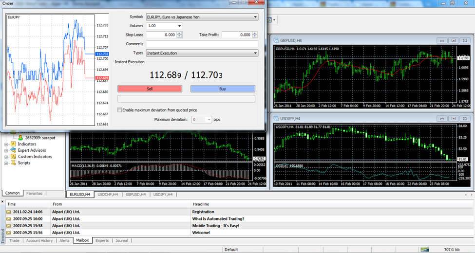Click the connection status bars icon in status bar
This screenshot has width=475, height=253.
(425, 250)
